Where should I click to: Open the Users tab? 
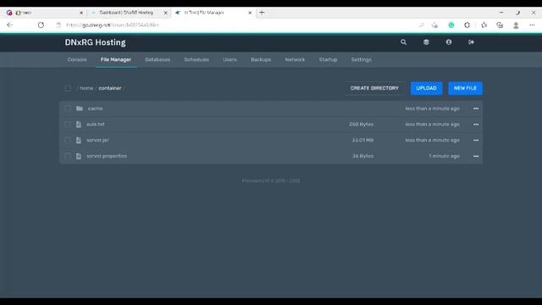pyautogui.click(x=230, y=59)
